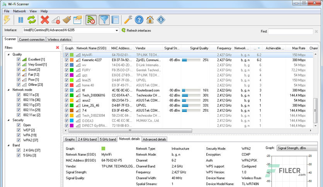
Task: Click the sorted column header arrow
Action: click(x=259, y=48)
